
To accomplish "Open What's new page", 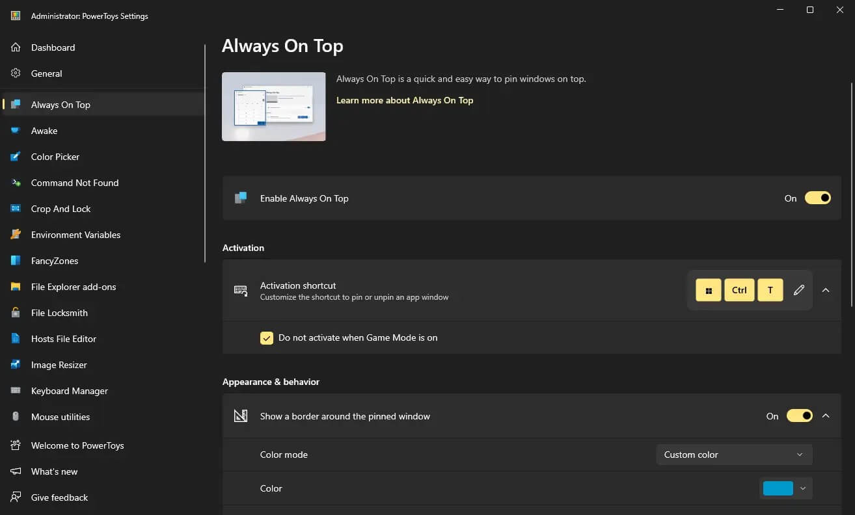I will tap(103, 471).
